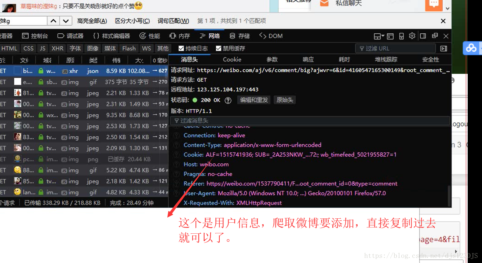
Task: Open the 样式编辑器 style editor panel
Action: pyautogui.click(x=112, y=36)
